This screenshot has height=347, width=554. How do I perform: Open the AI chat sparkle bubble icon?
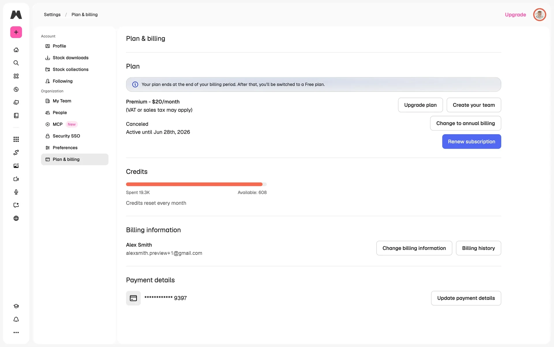(16, 205)
